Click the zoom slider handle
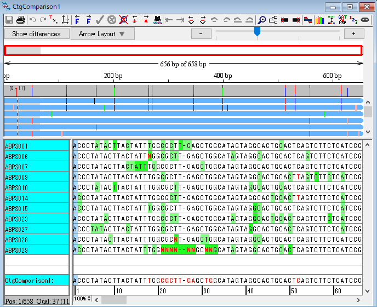 coord(257,32)
